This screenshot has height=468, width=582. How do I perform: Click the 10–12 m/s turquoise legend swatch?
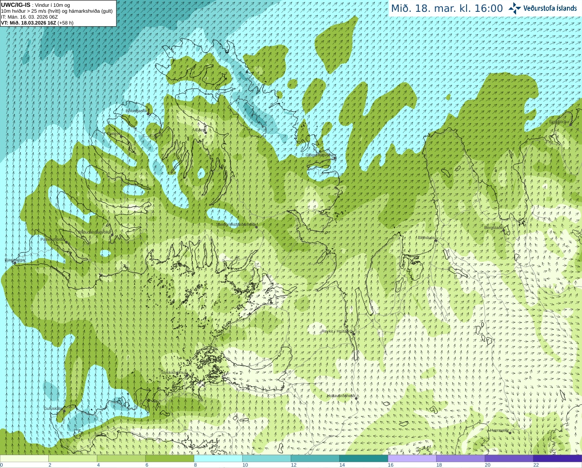pyautogui.click(x=267, y=458)
